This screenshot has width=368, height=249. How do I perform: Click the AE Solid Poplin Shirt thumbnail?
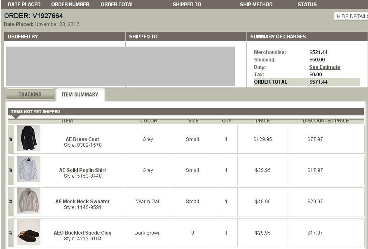(29, 169)
